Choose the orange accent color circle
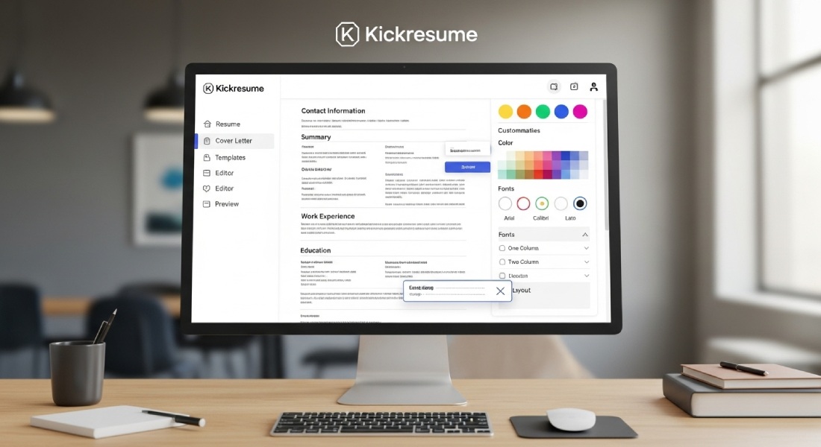The image size is (821, 447). pos(524,111)
